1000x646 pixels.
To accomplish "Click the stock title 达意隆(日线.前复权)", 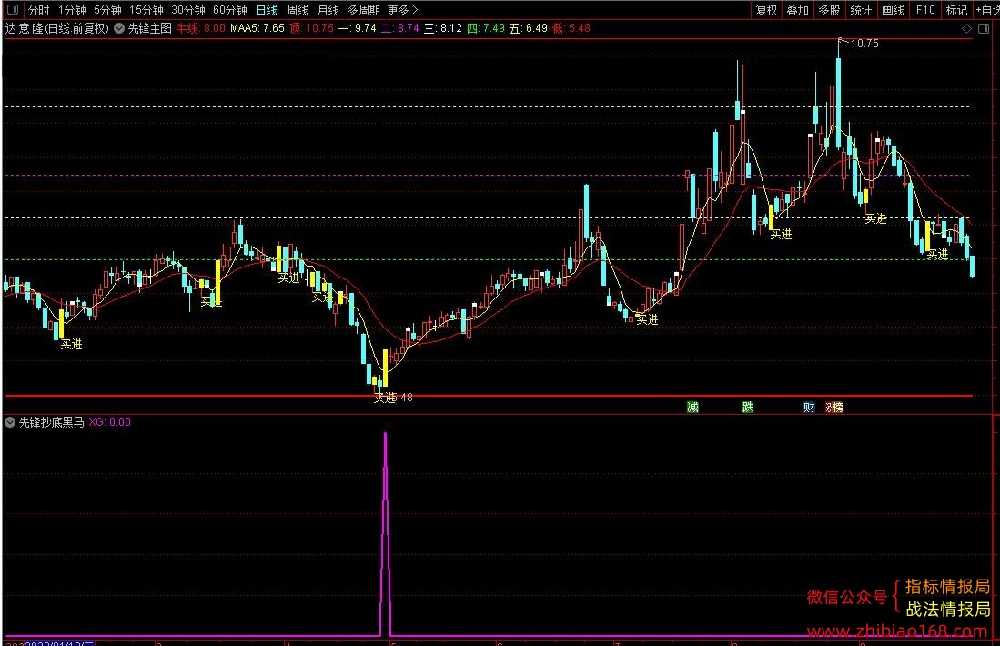I will [x=57, y=29].
